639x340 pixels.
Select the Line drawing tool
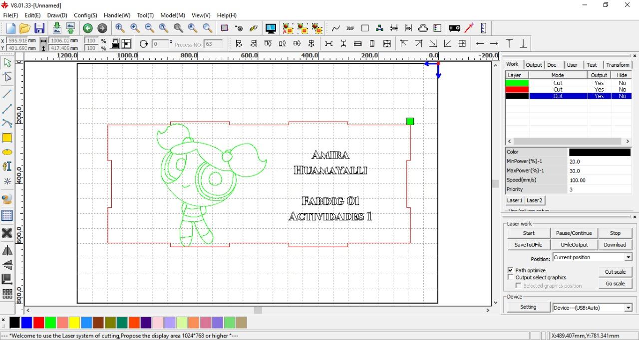point(7,94)
